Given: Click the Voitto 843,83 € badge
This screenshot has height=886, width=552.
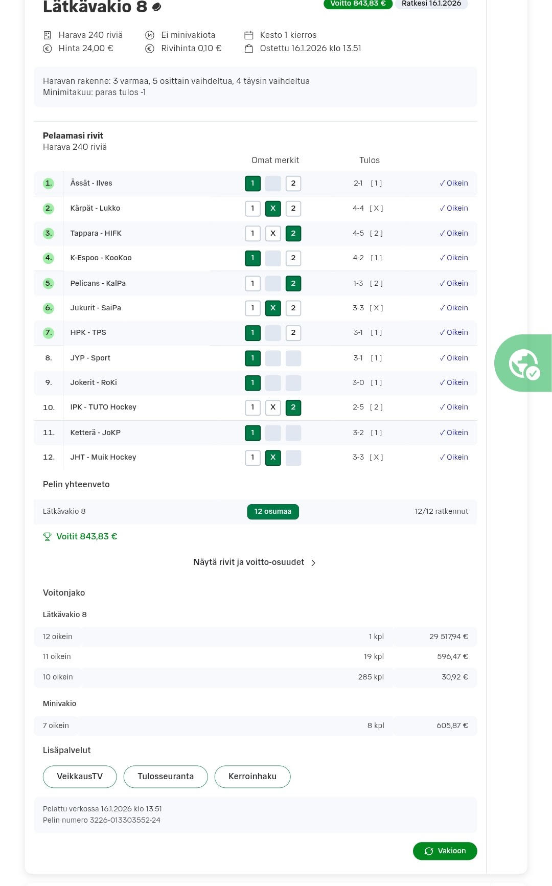Looking at the screenshot, I should [x=358, y=4].
